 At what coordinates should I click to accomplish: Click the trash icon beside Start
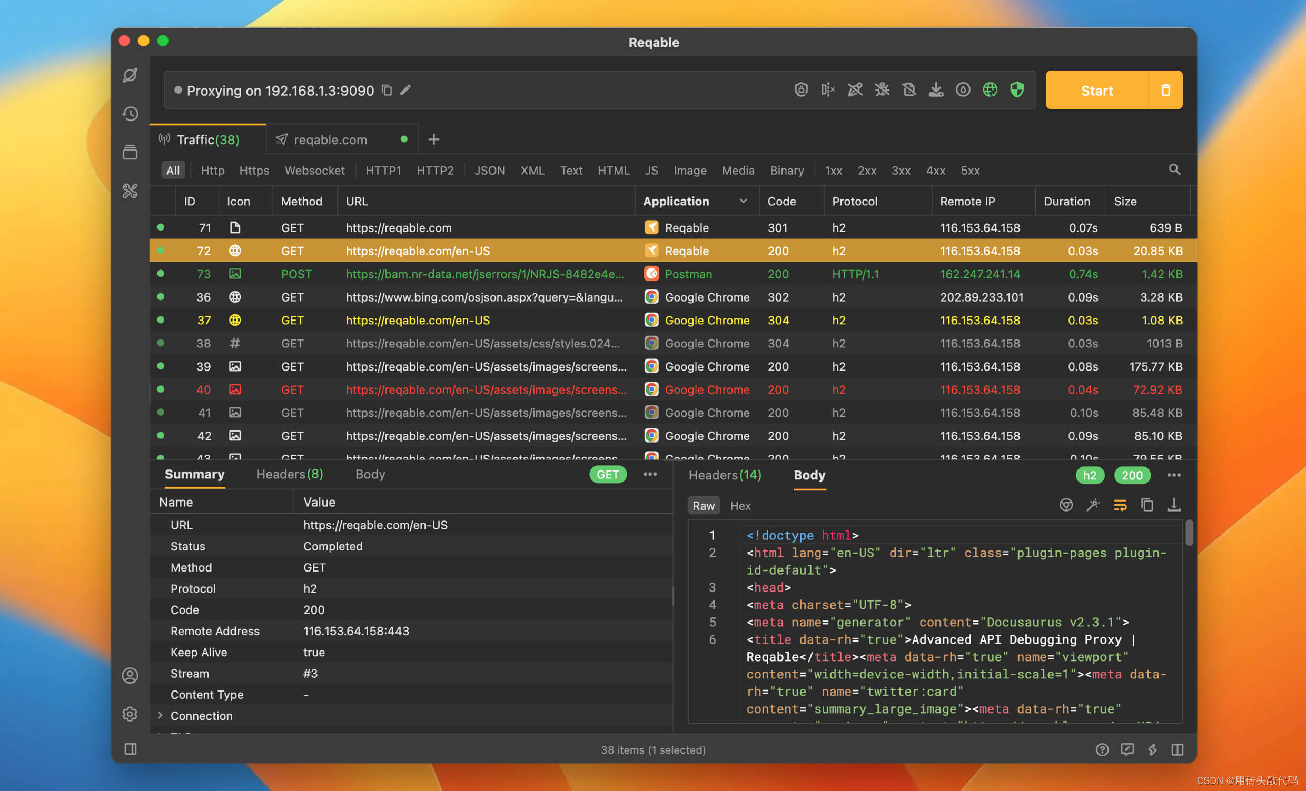tap(1165, 90)
